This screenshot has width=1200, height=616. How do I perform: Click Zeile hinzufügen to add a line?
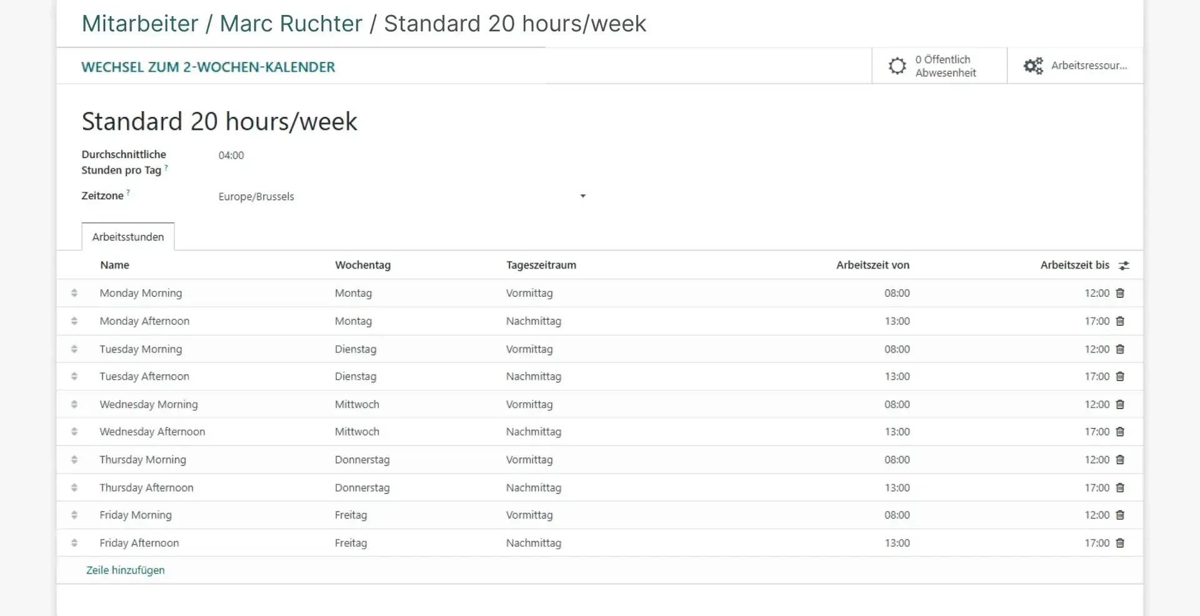(x=126, y=570)
